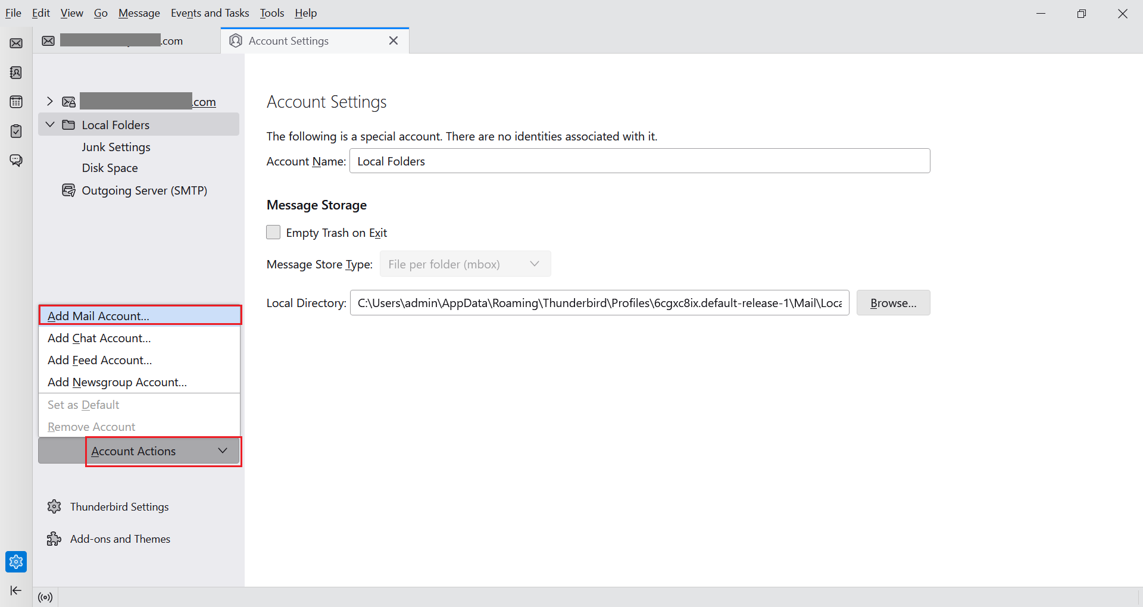Open the Edit menu

pos(40,12)
